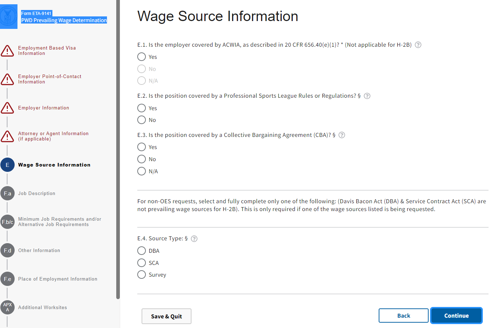Select No for Professional Sports League question
Screen dimensions: 501x328
click(142, 120)
